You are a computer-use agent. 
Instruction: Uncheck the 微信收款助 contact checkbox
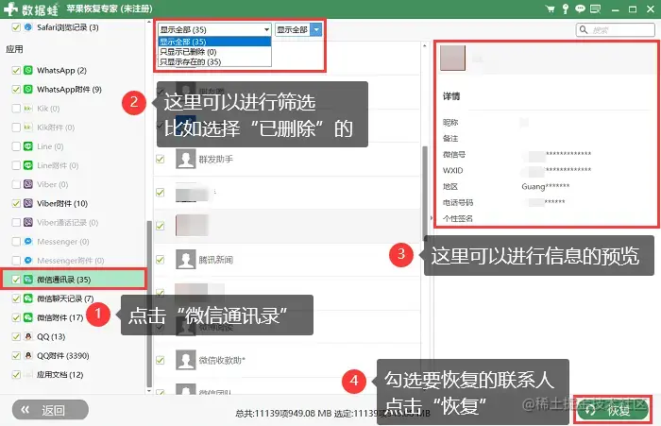(161, 360)
